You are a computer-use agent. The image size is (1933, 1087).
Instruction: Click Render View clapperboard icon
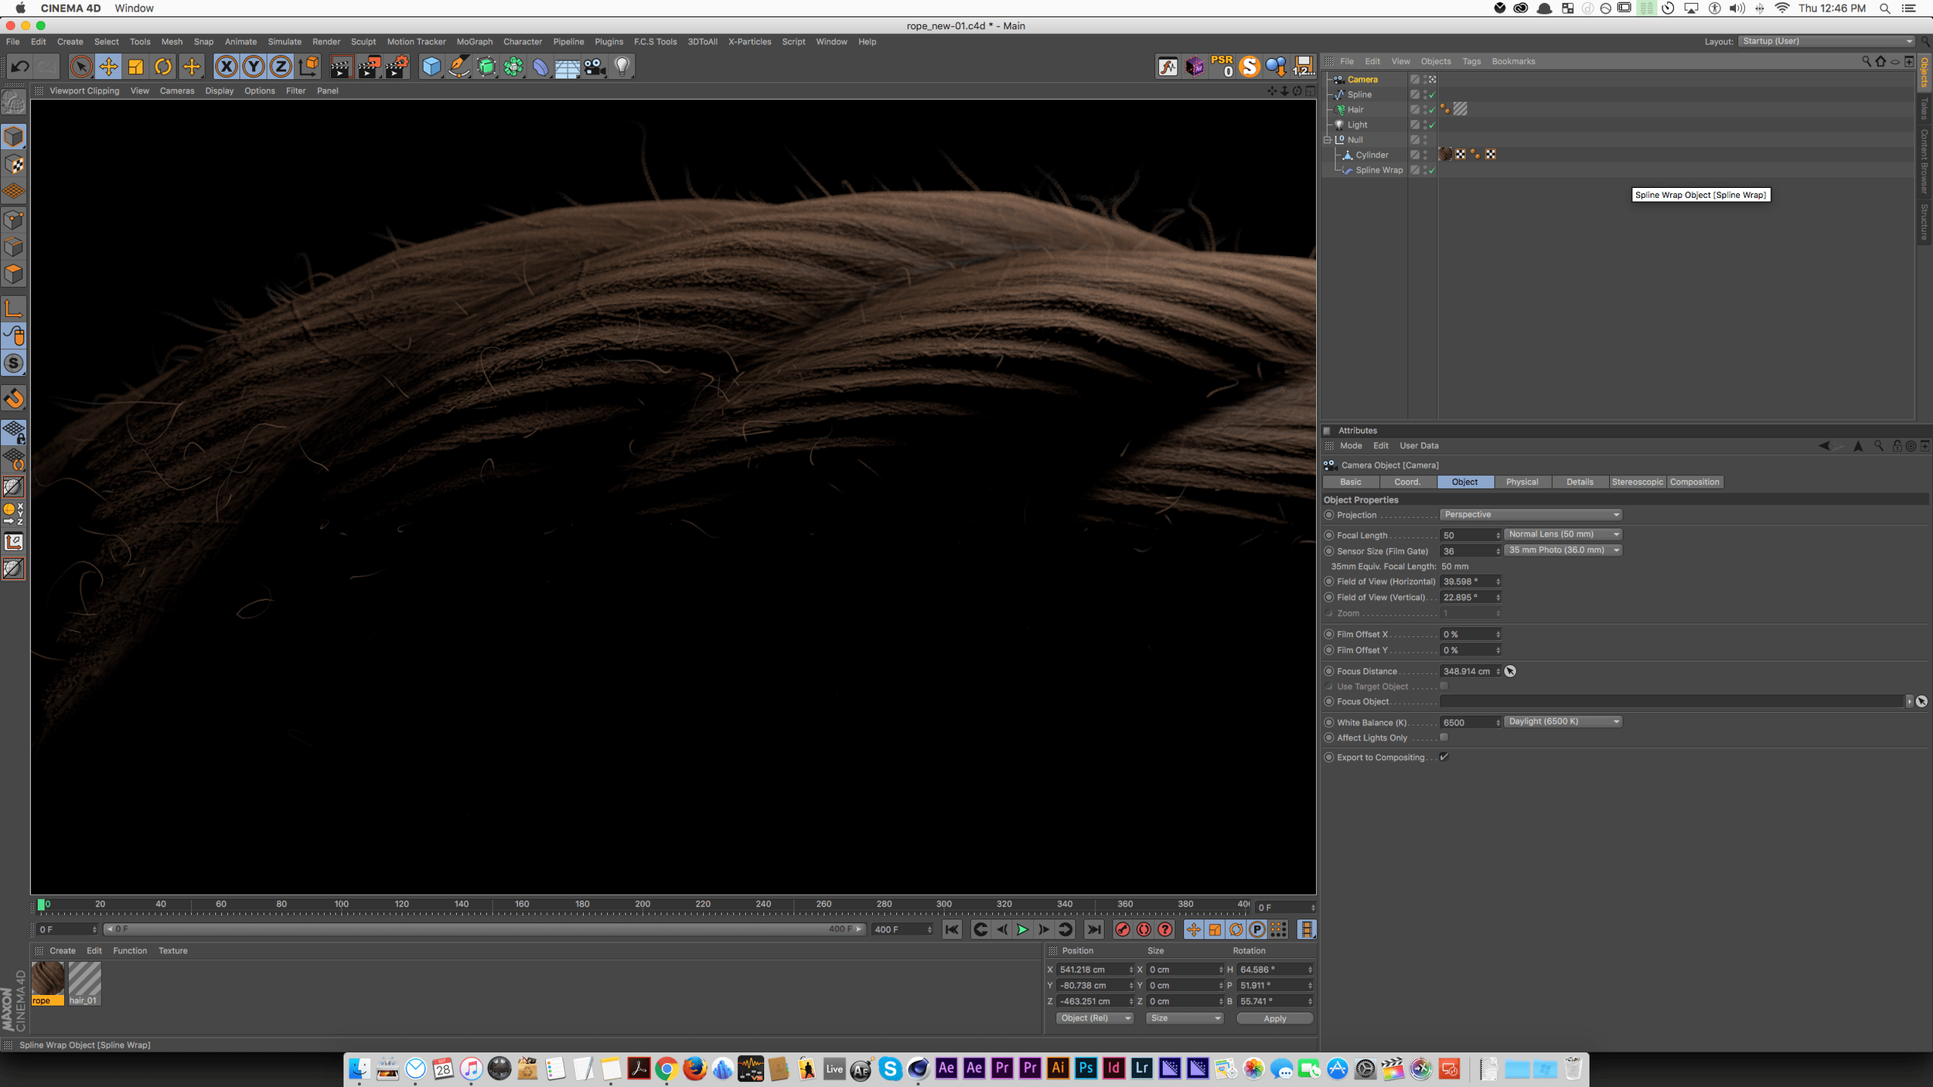(x=341, y=67)
